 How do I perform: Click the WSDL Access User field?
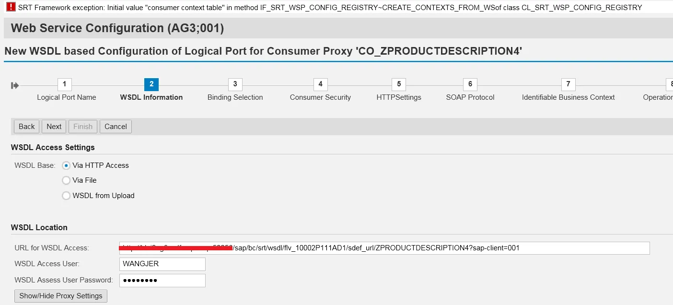click(162, 264)
